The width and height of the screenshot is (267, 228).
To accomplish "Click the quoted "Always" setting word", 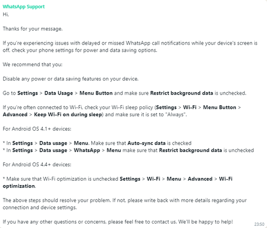I will (x=176, y=115).
